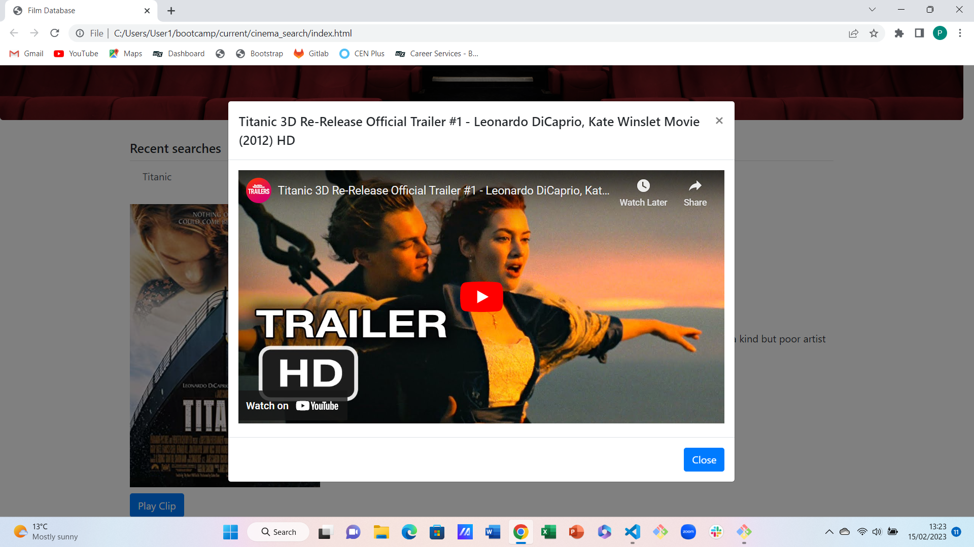
Task: Close the modal with the X icon
Action: [x=719, y=121]
